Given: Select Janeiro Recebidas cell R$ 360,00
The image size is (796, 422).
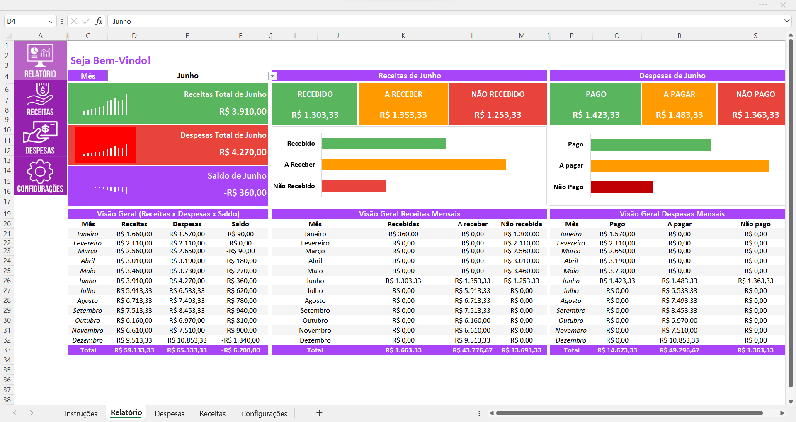Looking at the screenshot, I should (403, 234).
